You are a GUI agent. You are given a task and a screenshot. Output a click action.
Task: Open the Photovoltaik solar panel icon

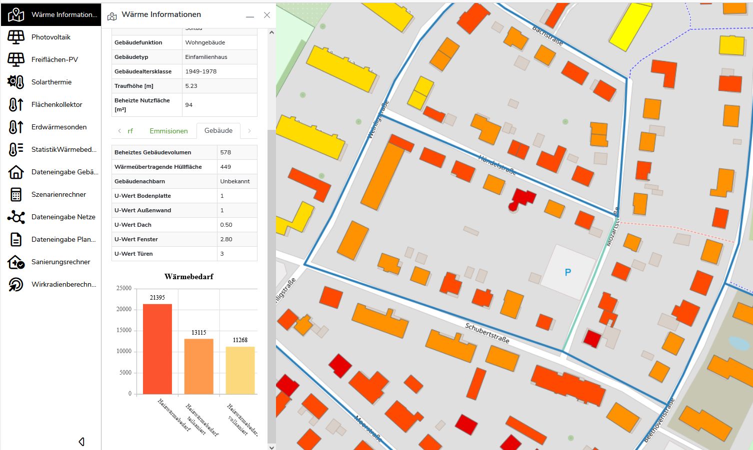(x=16, y=37)
